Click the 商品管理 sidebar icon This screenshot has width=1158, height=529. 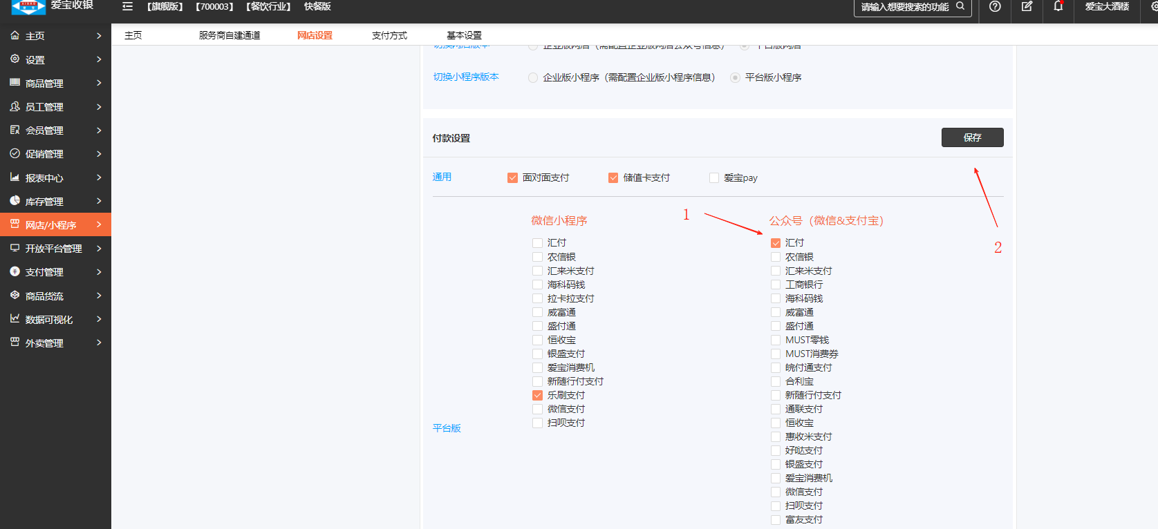pyautogui.click(x=15, y=83)
